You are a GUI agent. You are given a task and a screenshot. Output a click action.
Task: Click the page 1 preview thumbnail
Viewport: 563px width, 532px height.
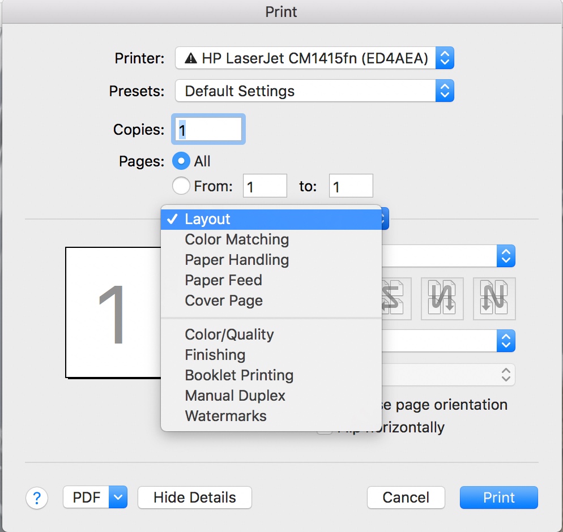pyautogui.click(x=113, y=312)
